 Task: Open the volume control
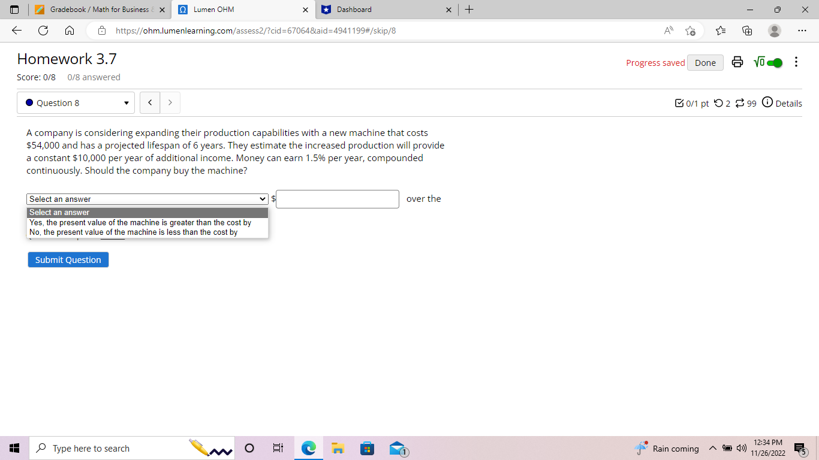point(740,448)
